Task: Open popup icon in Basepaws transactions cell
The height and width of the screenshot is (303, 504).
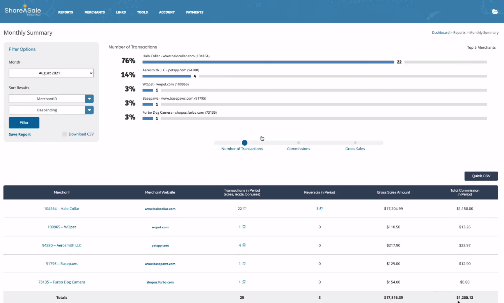Action: tap(244, 263)
